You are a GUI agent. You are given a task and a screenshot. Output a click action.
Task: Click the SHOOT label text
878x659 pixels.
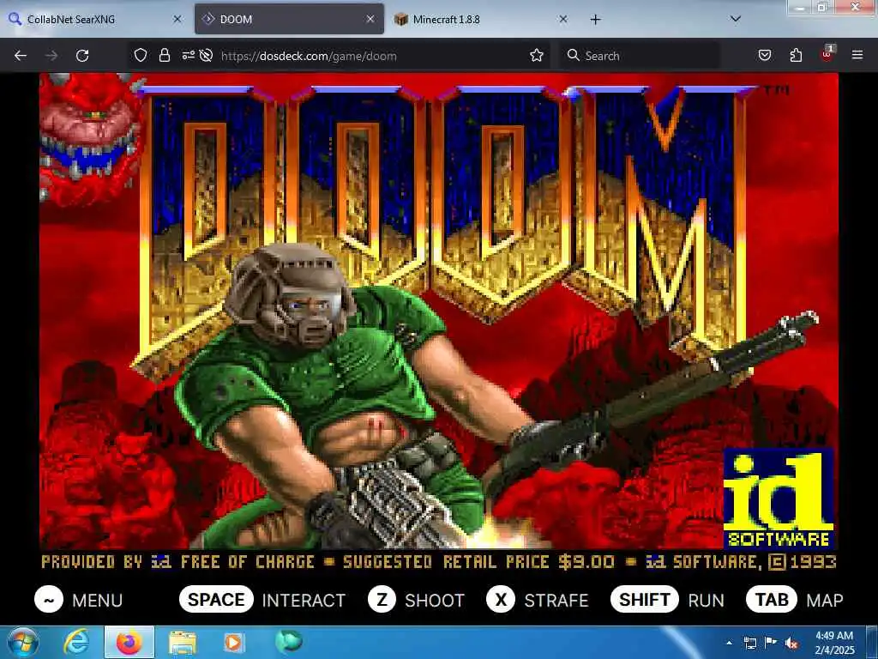tap(435, 600)
